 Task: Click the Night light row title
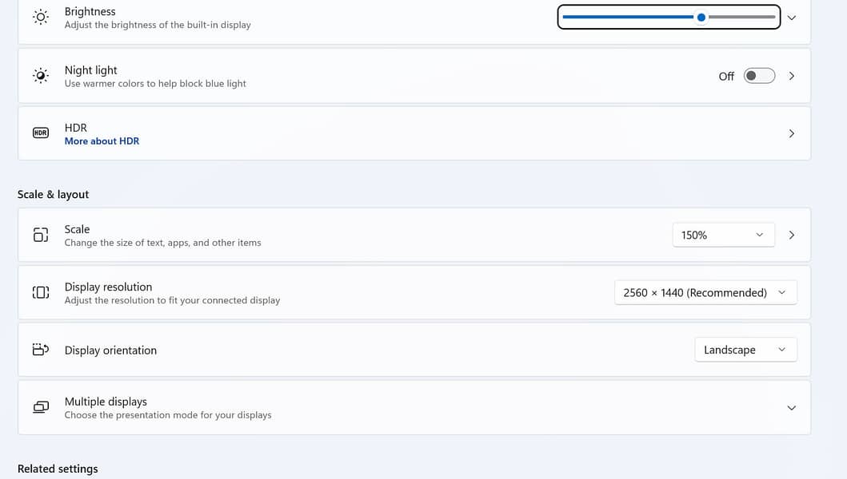[90, 70]
